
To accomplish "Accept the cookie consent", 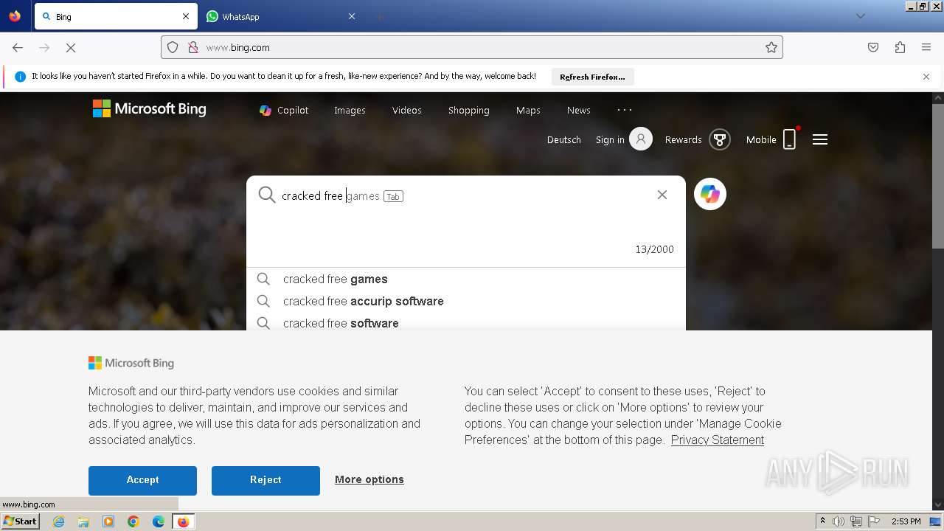I will [142, 480].
